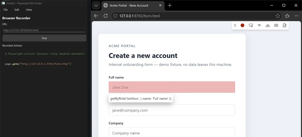This screenshot has height=137, width=302.
Task: Click the email field with jane@company.com placeholder
Action: click(x=172, y=110)
